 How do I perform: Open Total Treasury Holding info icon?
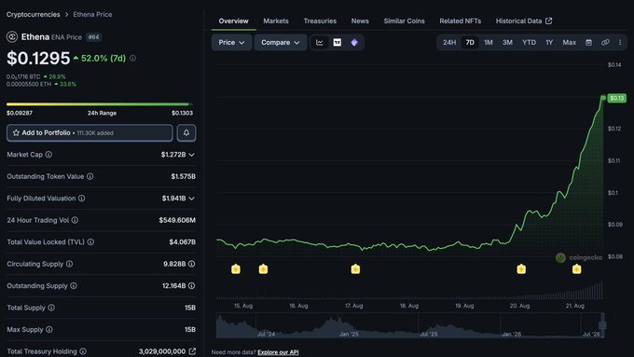(x=83, y=351)
